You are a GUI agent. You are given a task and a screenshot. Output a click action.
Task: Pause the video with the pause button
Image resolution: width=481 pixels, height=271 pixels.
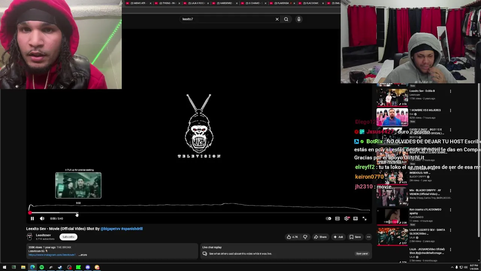click(x=32, y=218)
